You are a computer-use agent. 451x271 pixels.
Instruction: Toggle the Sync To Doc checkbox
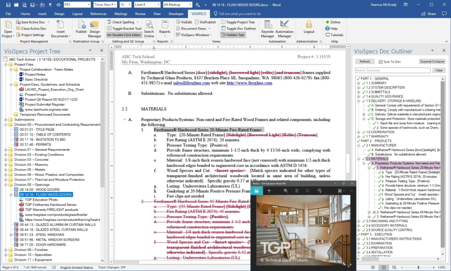pyautogui.click(x=381, y=62)
